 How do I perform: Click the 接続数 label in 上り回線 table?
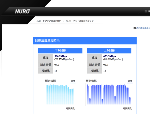point(94,71)
